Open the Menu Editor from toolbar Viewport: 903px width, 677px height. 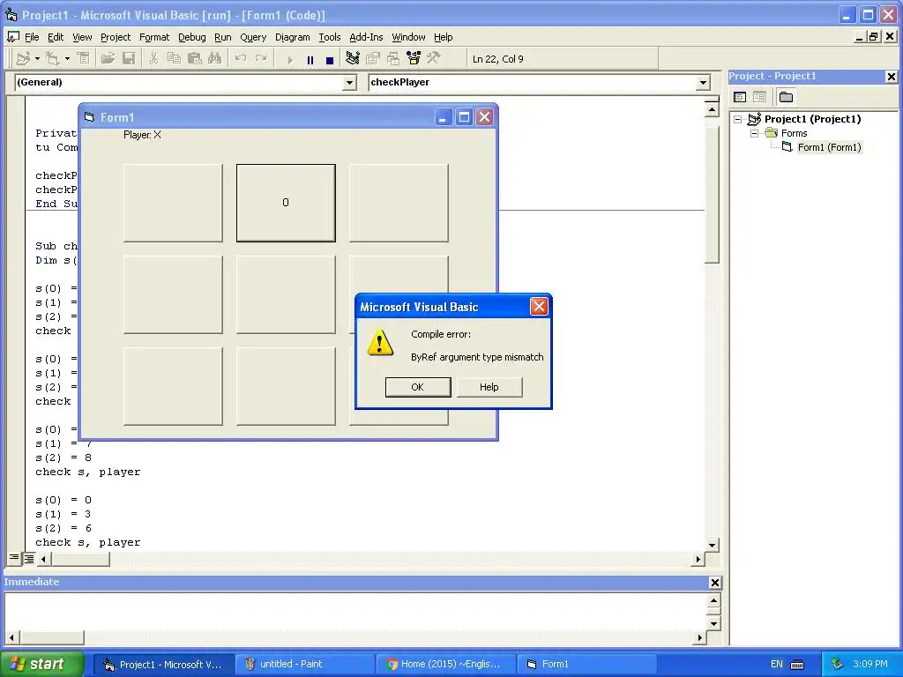click(x=84, y=58)
